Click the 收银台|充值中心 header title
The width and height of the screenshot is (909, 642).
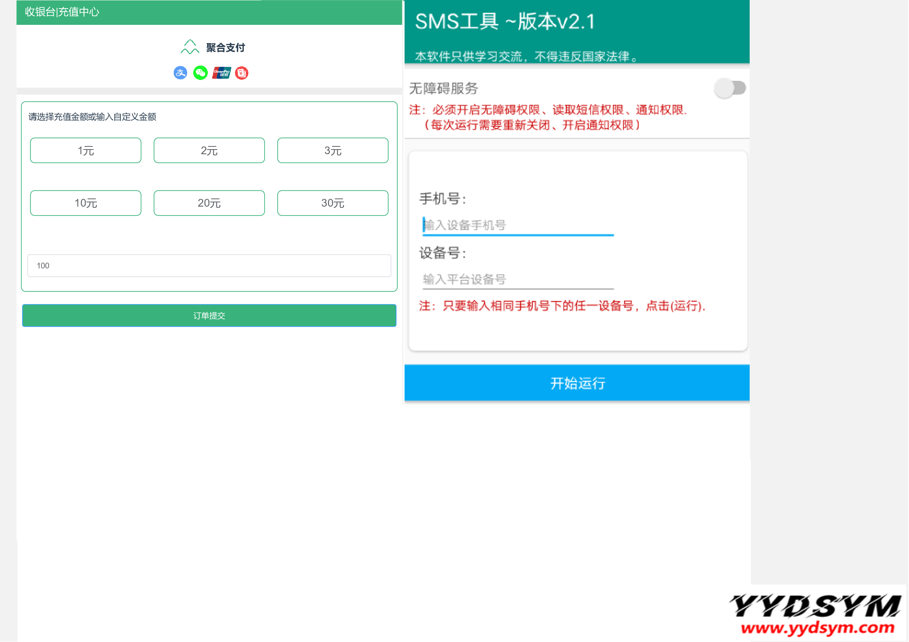click(62, 12)
